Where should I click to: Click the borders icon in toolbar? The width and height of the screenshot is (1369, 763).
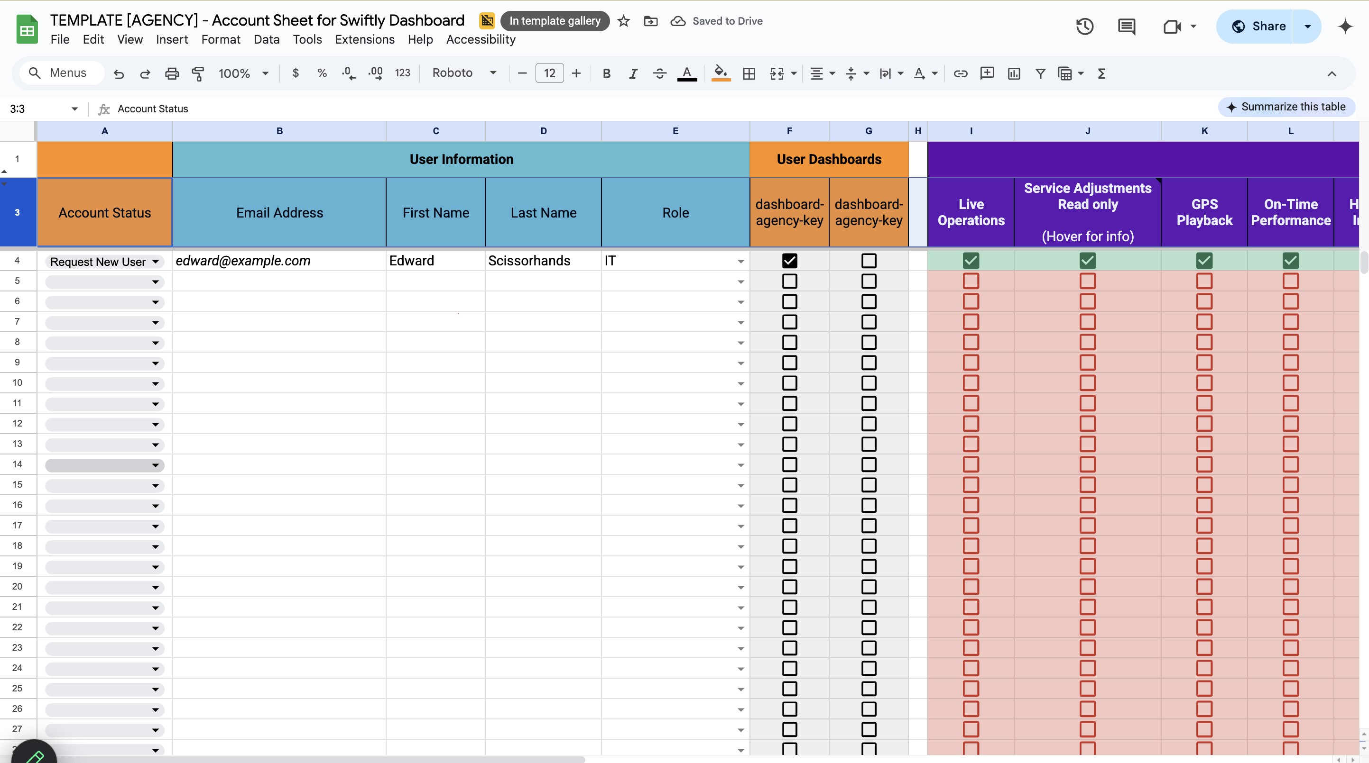tap(749, 73)
